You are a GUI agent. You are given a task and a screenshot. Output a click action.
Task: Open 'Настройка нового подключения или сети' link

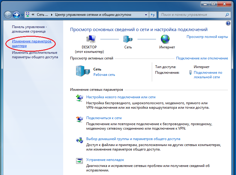point(121,97)
